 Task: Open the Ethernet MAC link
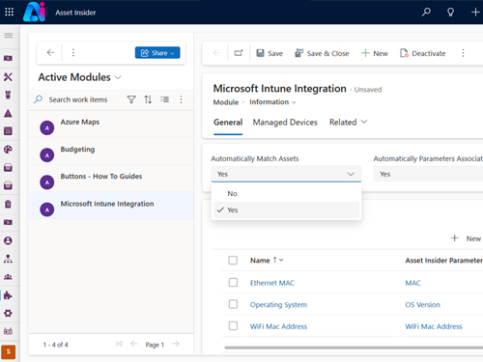[x=272, y=283]
